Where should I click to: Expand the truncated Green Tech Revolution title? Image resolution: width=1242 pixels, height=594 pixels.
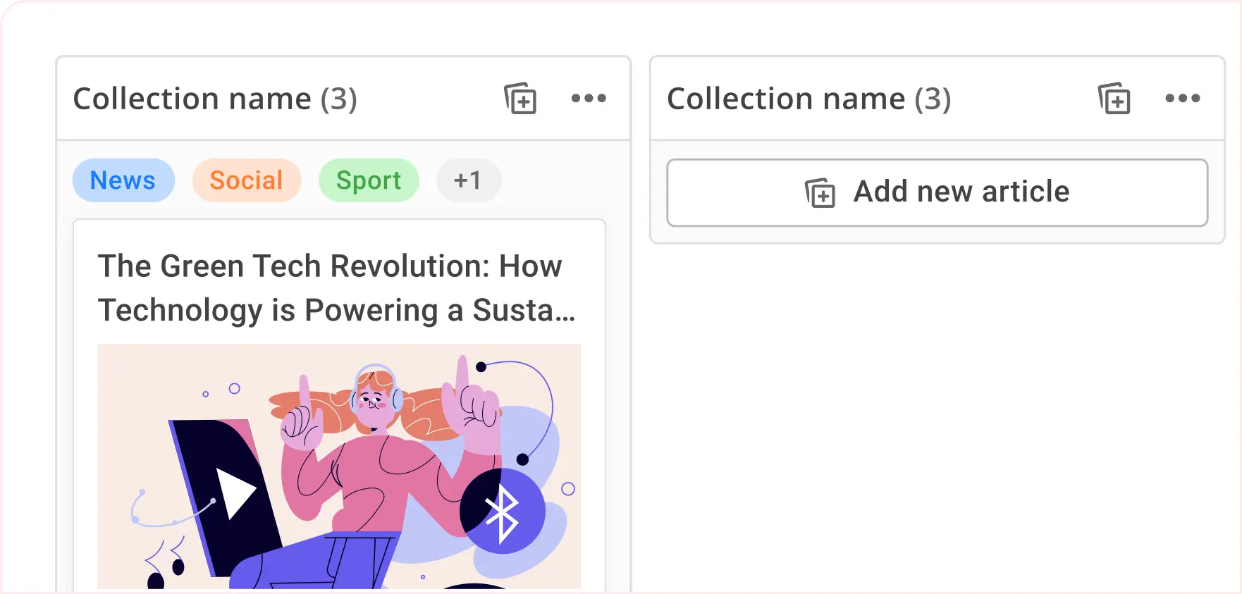click(337, 287)
